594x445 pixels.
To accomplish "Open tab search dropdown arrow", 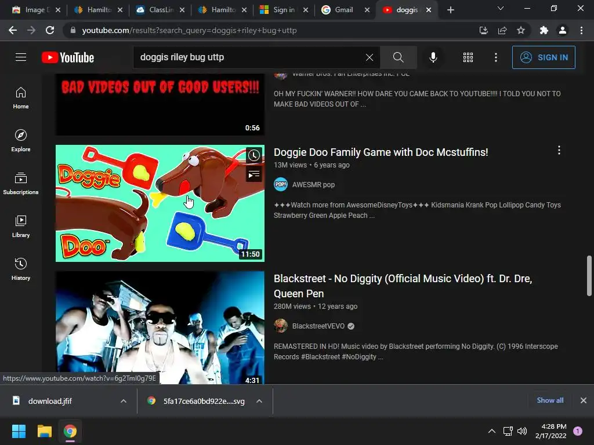I will pos(501,8).
